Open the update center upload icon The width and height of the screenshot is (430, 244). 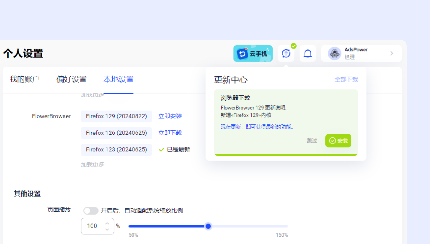[x=286, y=54]
